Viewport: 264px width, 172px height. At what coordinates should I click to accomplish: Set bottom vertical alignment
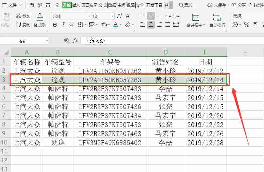pyautogui.click(x=159, y=16)
